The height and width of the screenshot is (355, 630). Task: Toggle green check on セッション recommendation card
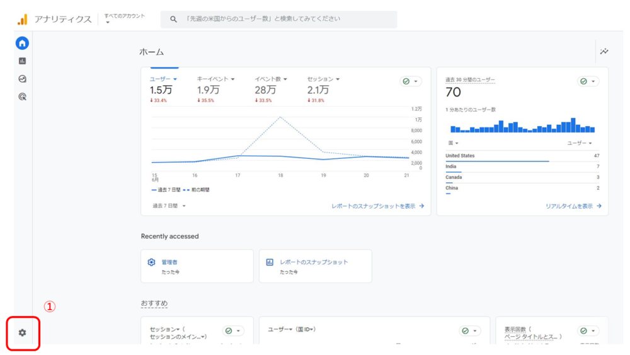[233, 330]
